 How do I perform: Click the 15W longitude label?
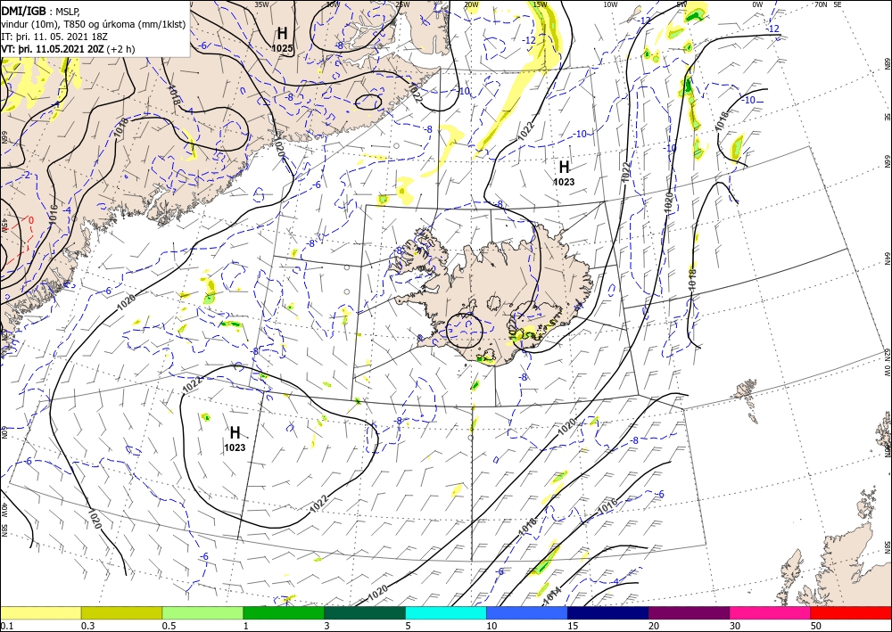coord(540,4)
